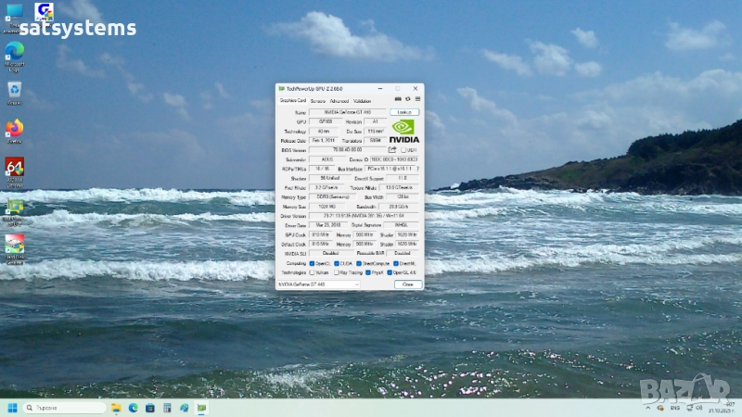This screenshot has height=417, width=742.
Task: Switch to the Sensors tab
Action: [318, 100]
